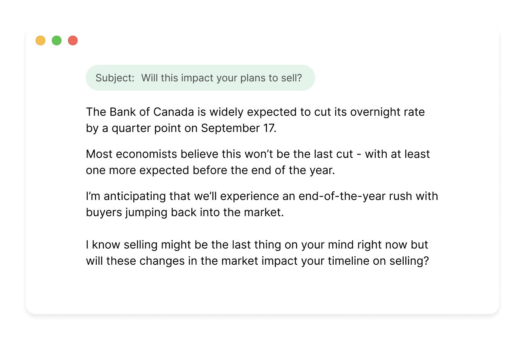The width and height of the screenshot is (525, 340).
Task: Click the "buyers jumping back into the market" line
Action: (185, 212)
